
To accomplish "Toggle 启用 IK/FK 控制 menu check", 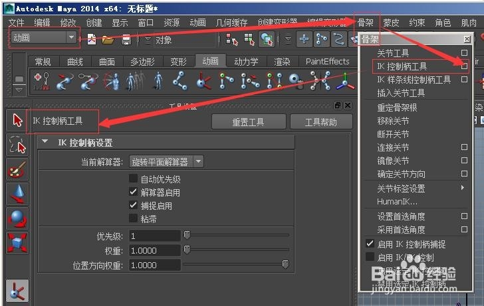I will (370, 257).
